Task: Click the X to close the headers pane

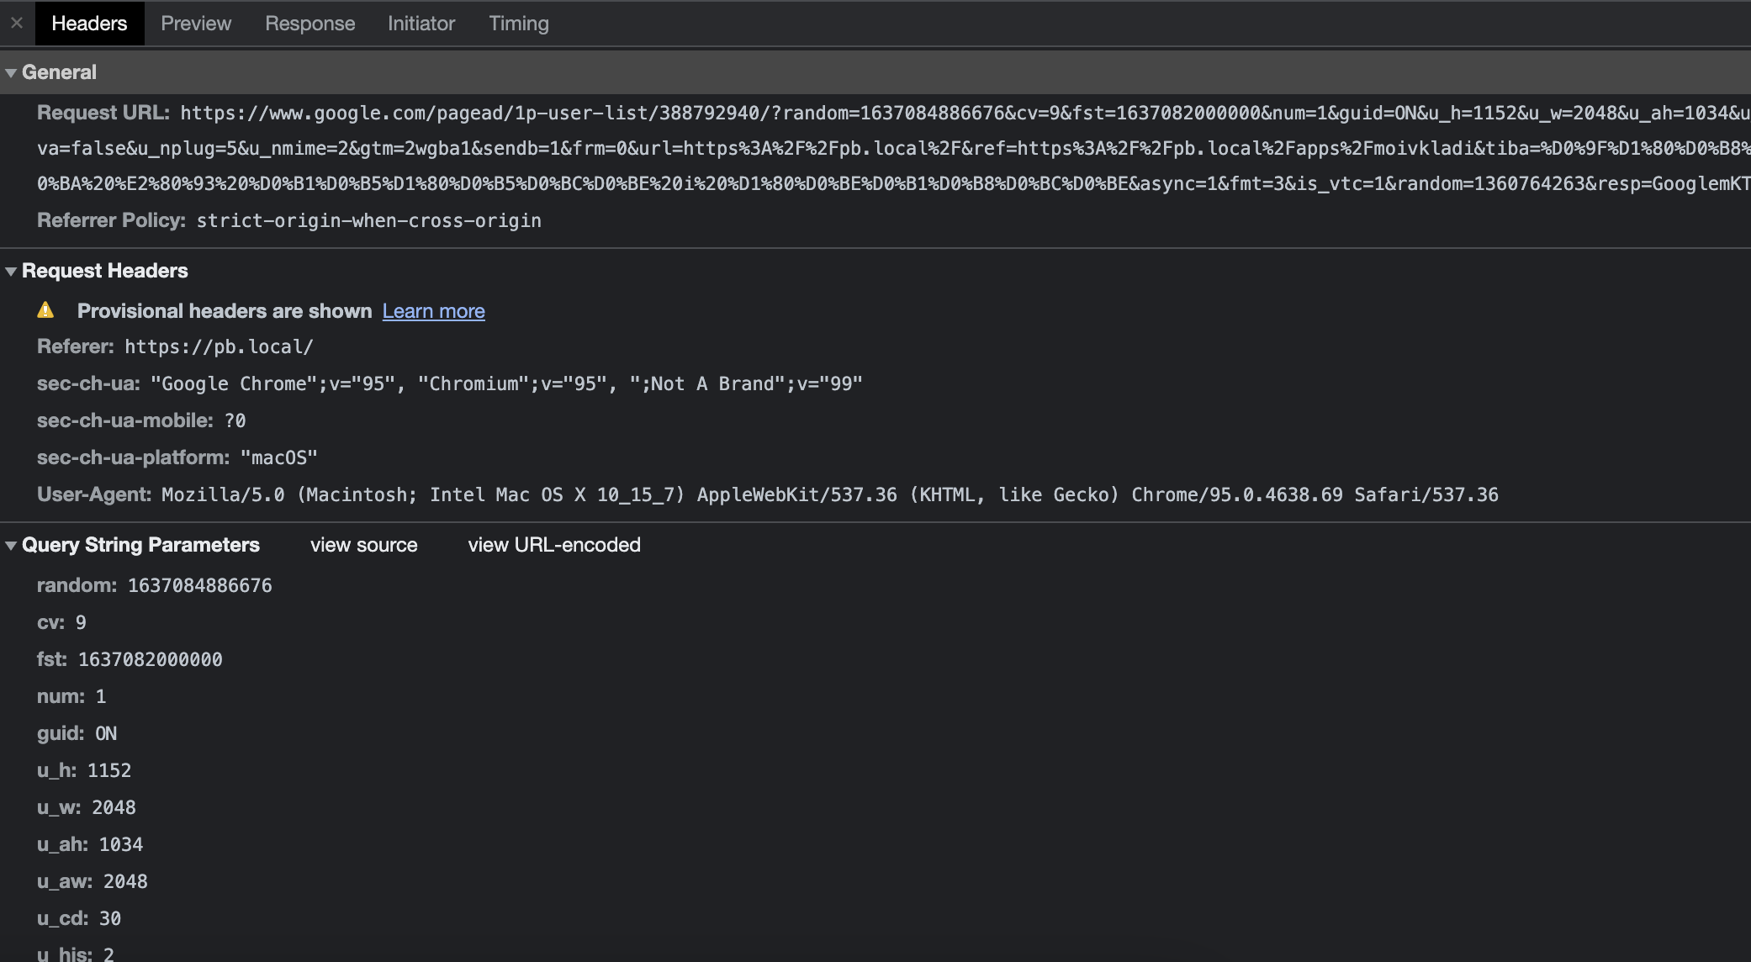Action: [x=15, y=23]
